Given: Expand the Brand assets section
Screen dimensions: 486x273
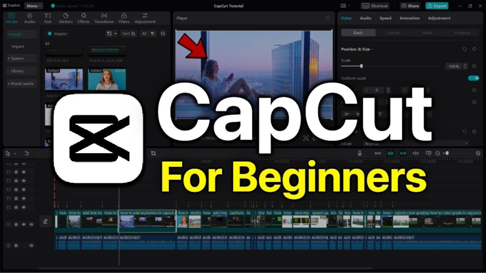Looking at the screenshot, I should (22, 83).
